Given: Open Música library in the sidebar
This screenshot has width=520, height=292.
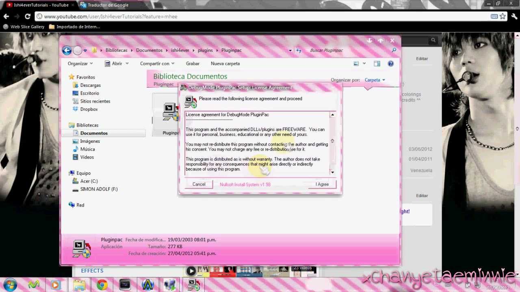Looking at the screenshot, I should [x=87, y=149].
